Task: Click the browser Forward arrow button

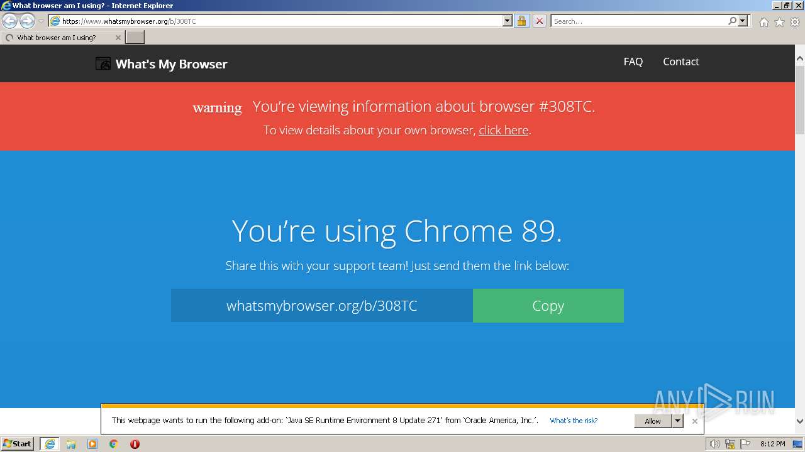Action: pos(27,21)
